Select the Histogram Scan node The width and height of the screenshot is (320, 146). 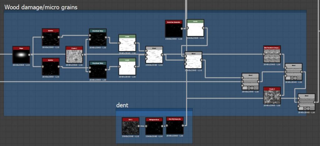[x=154, y=126]
